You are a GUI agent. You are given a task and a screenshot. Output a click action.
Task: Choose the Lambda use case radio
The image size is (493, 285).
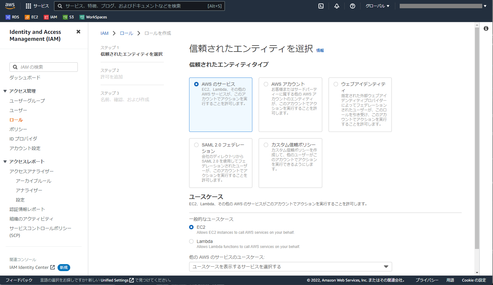[x=191, y=241]
